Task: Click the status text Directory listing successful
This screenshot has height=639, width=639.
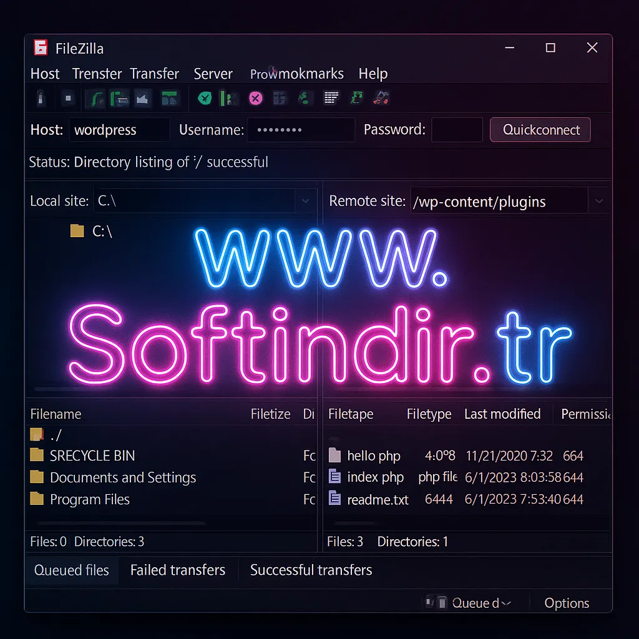Action: coord(149,162)
